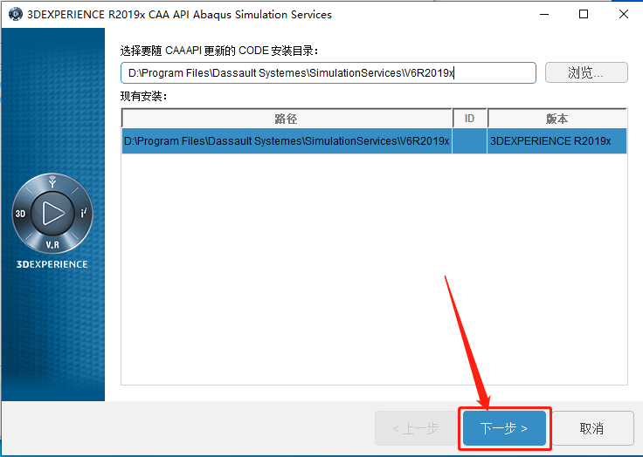Click the 取消 cancel button

tap(591, 428)
